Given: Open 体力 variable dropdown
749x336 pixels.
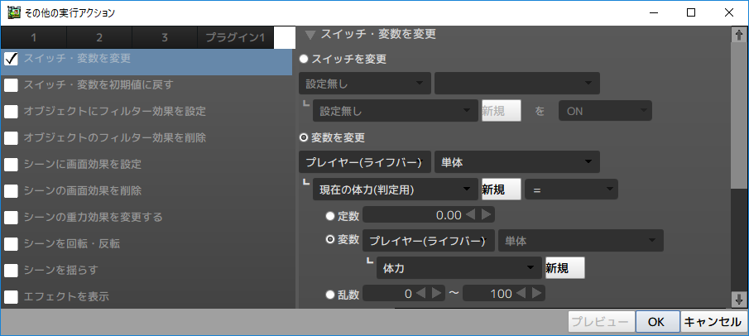Looking at the screenshot, I should coord(459,268).
